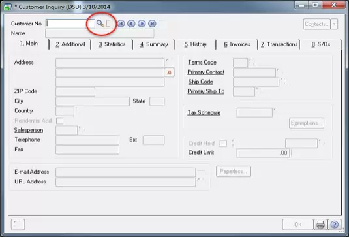349x237 pixels.
Task: Click into the Customer No. field
Action: click(x=70, y=24)
